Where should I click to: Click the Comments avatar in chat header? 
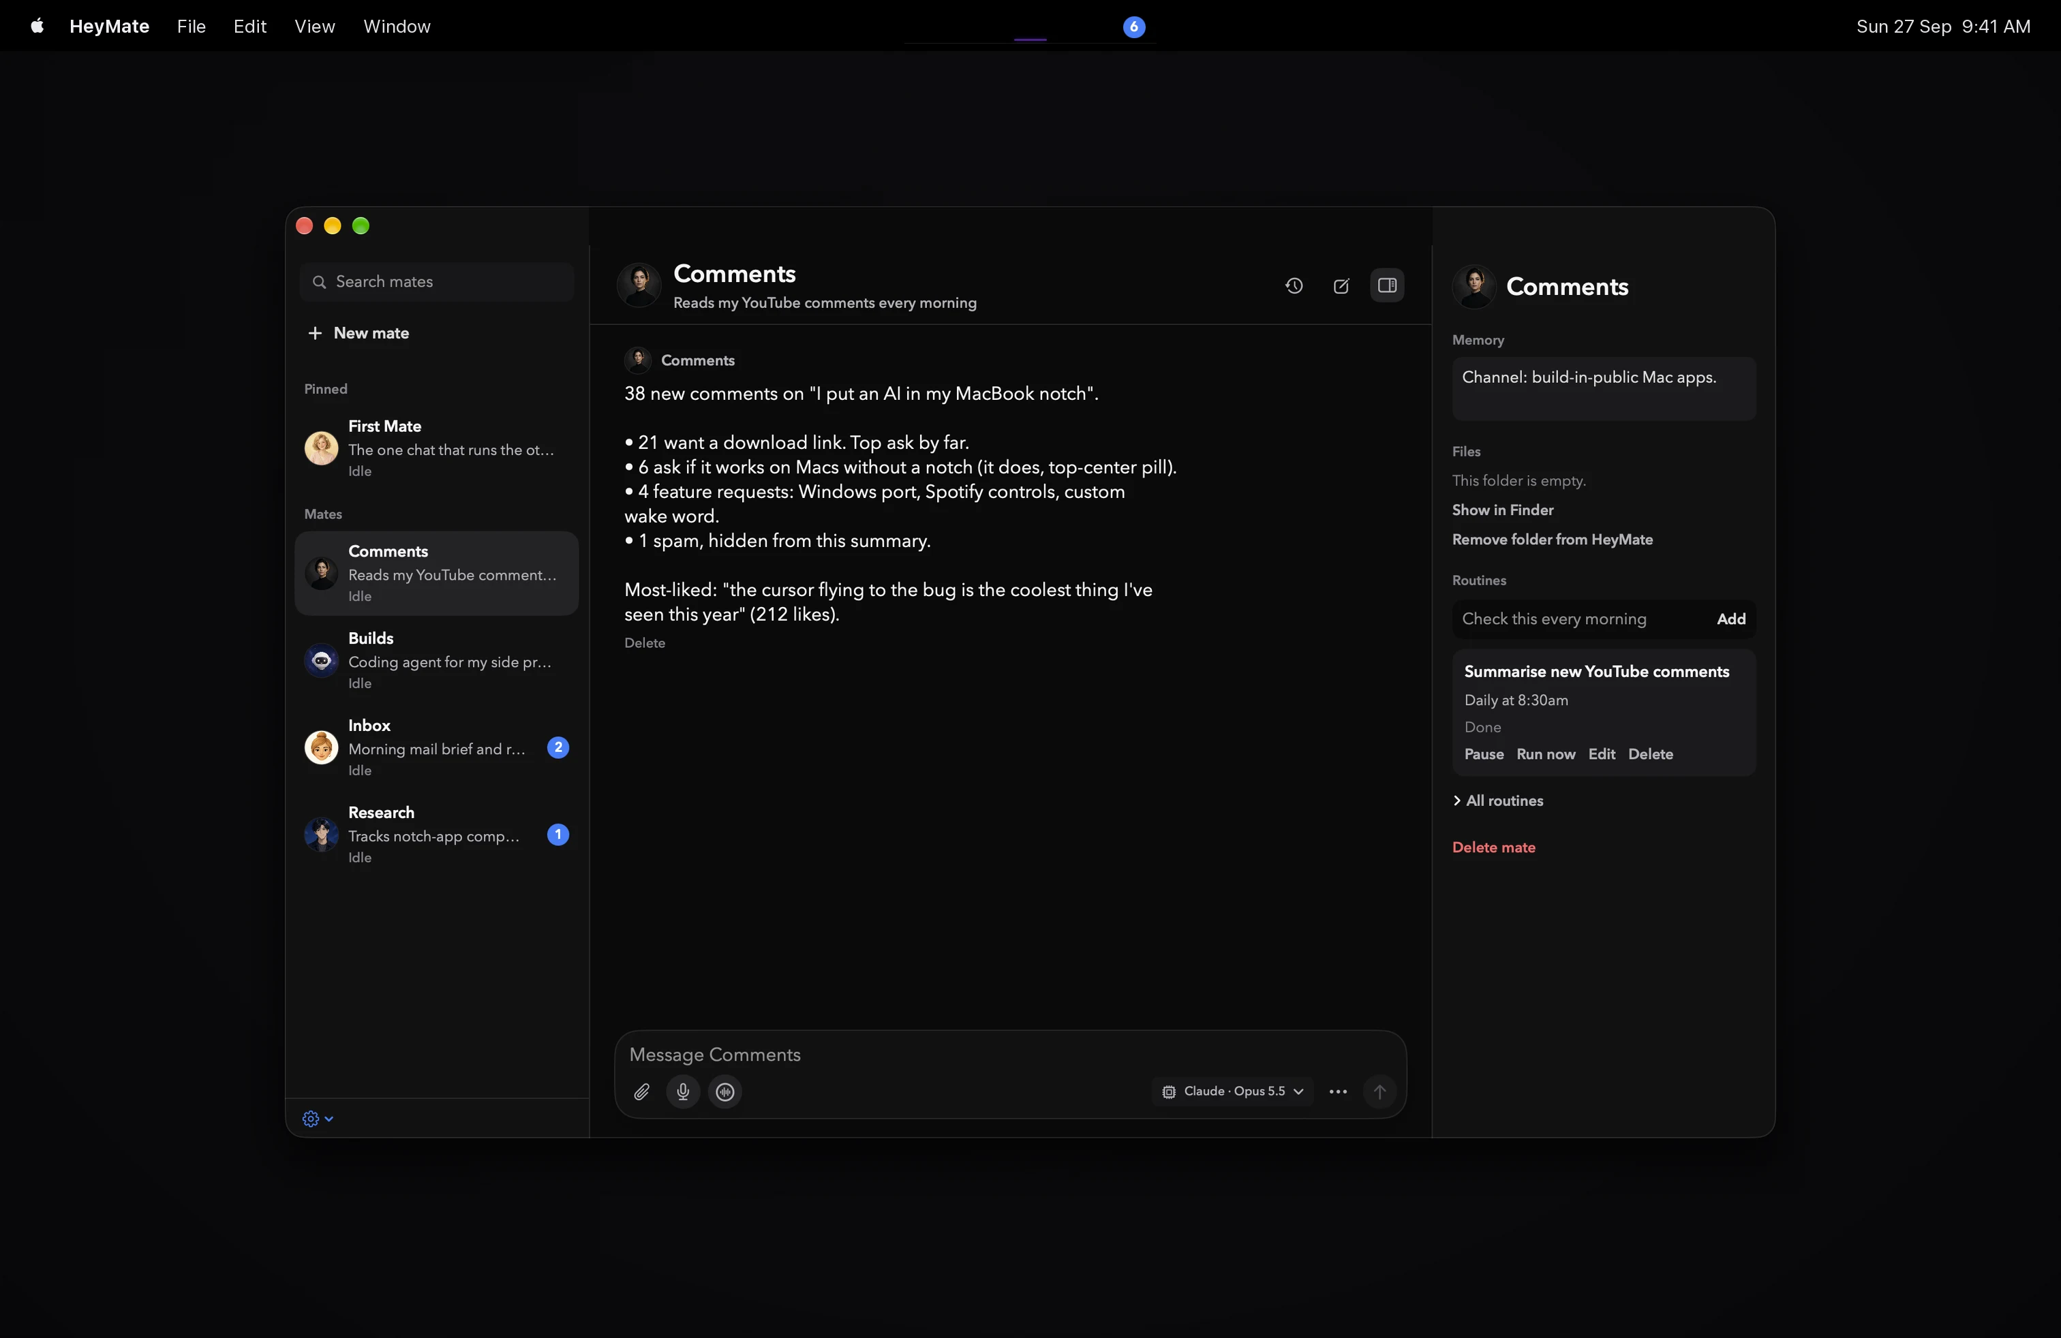pyautogui.click(x=639, y=285)
